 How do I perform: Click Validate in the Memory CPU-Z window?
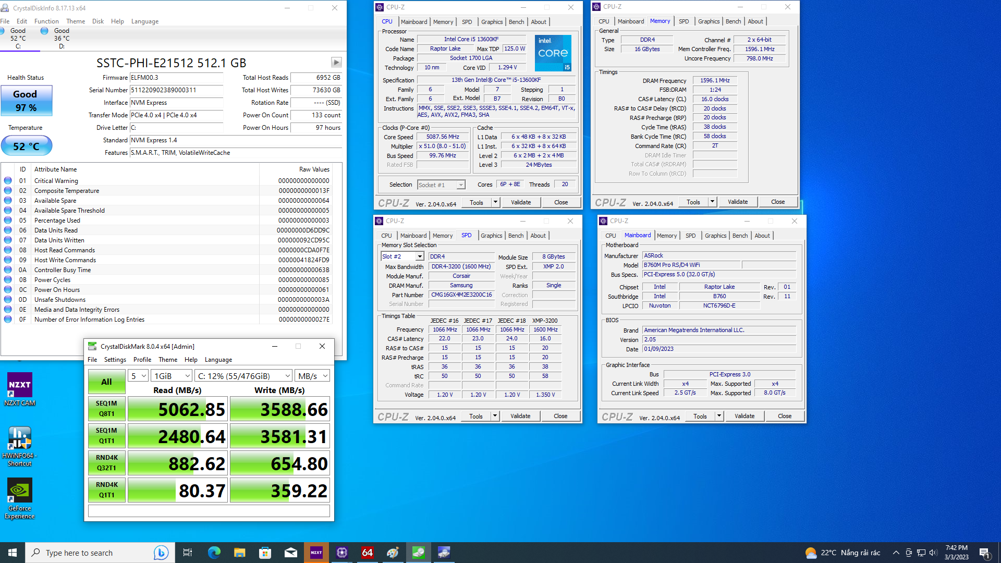click(737, 202)
